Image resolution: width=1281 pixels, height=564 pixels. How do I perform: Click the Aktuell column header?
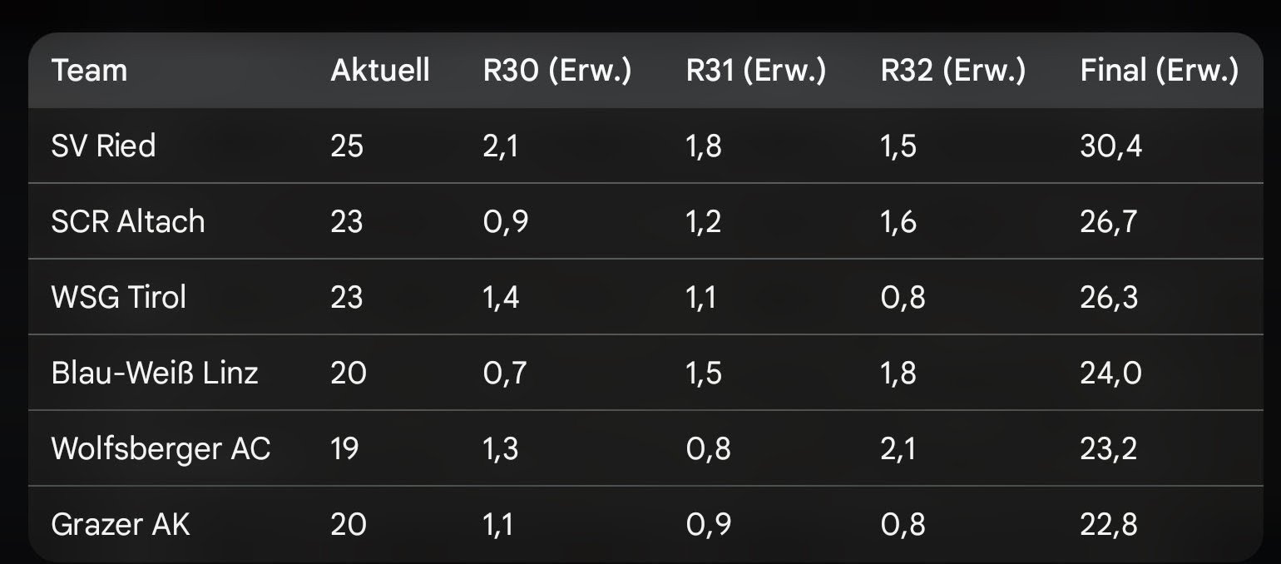(380, 71)
